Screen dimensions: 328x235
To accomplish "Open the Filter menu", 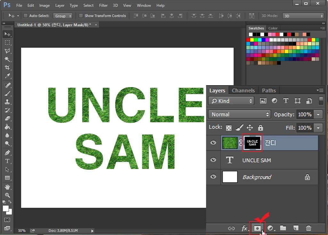I will coord(103,5).
